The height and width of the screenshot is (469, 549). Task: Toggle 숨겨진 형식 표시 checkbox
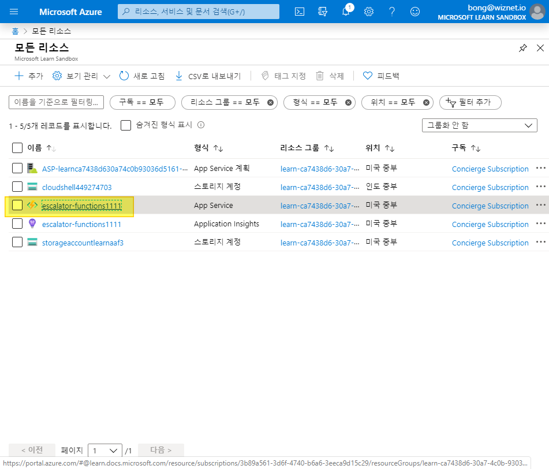pyautogui.click(x=126, y=125)
